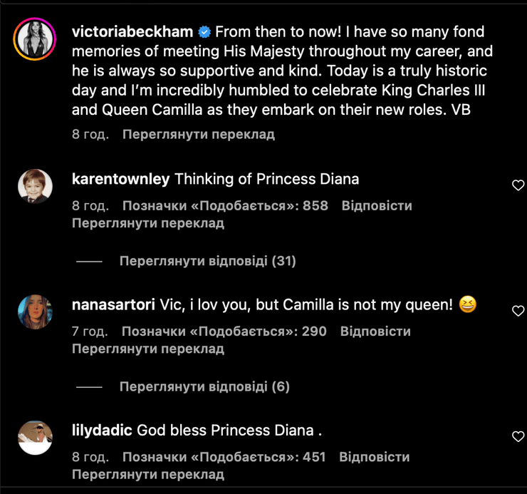527x494 pixels.
Task: Like lilydadic's comment with heart icon
Action: pyautogui.click(x=518, y=436)
